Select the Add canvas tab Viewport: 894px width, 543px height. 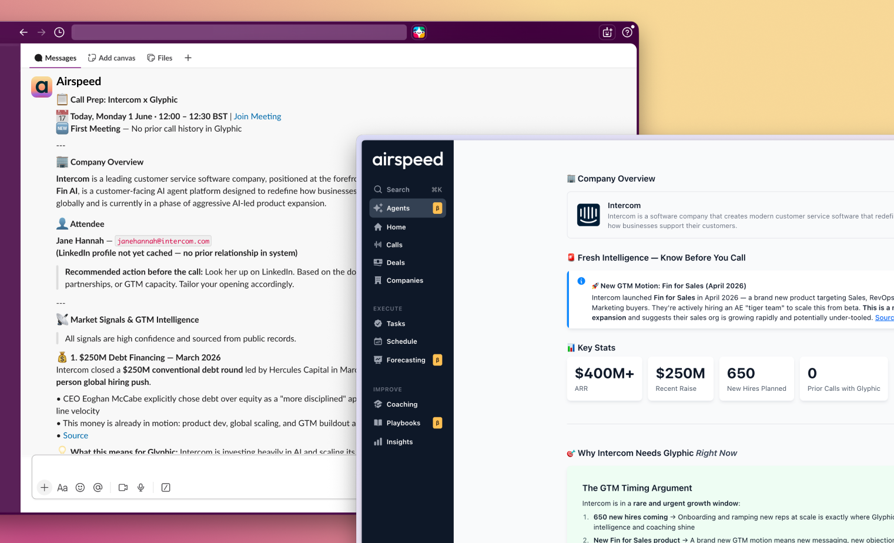[112, 58]
